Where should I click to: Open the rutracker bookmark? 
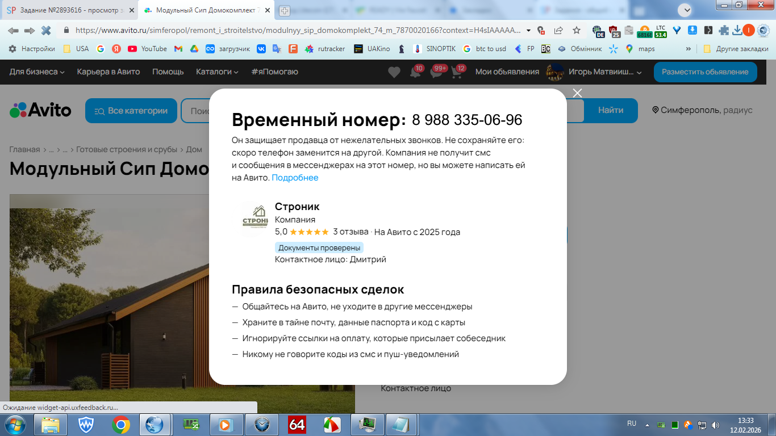pos(325,49)
